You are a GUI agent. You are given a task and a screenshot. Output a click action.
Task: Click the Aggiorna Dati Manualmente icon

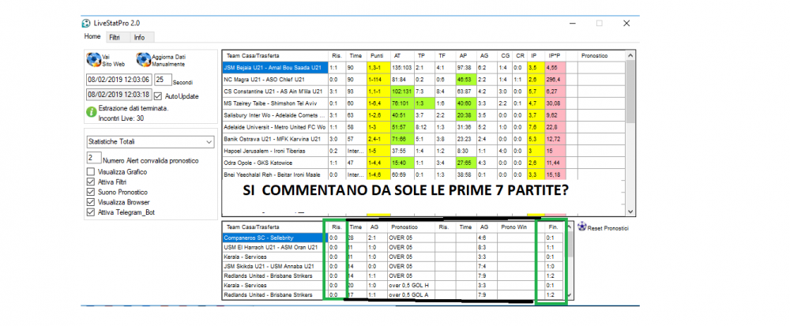pos(143,59)
